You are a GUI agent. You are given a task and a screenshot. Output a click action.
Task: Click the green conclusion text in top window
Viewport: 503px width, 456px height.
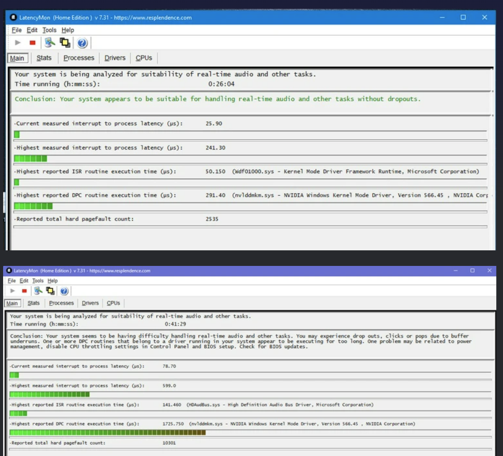click(x=217, y=99)
